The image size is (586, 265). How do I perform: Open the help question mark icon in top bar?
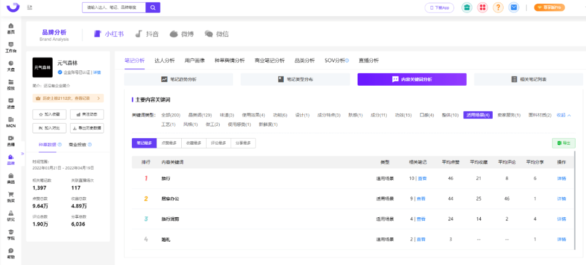tap(498, 8)
